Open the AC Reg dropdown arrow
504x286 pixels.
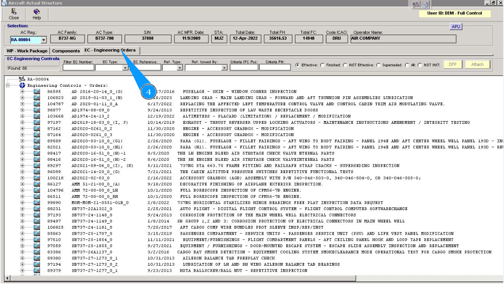(x=44, y=40)
